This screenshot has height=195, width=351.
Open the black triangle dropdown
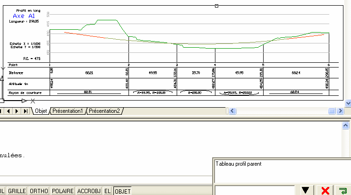(x=306, y=190)
